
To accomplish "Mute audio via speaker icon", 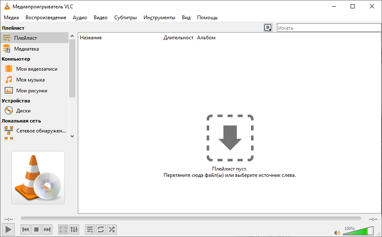I will (x=337, y=233).
